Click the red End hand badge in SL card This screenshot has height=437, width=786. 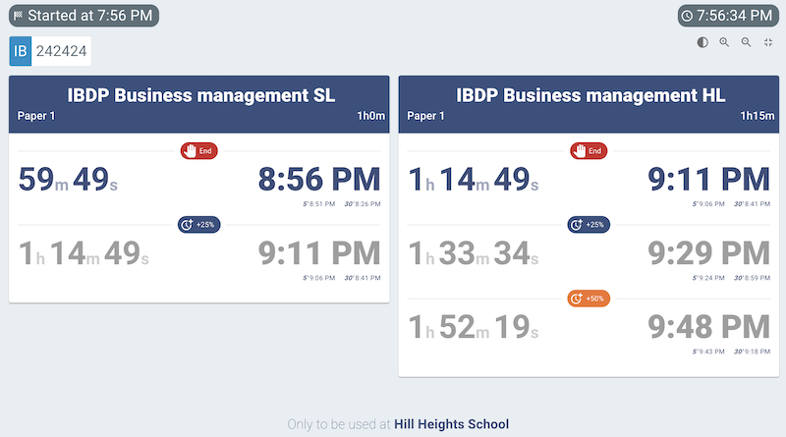(198, 151)
